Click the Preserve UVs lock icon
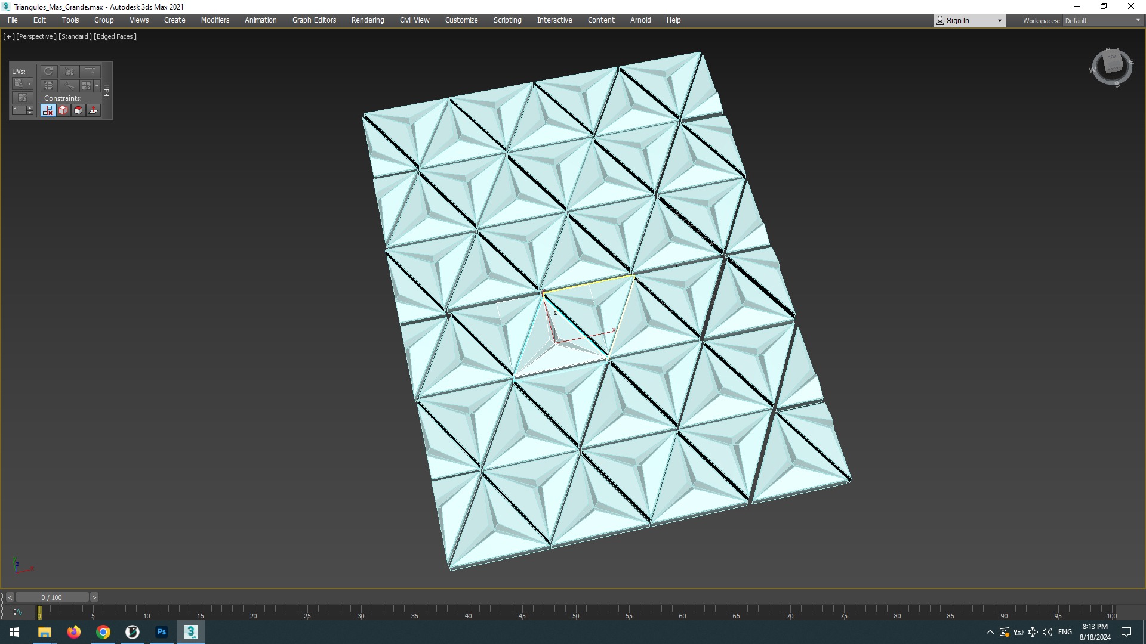This screenshot has height=644, width=1146. point(19,83)
